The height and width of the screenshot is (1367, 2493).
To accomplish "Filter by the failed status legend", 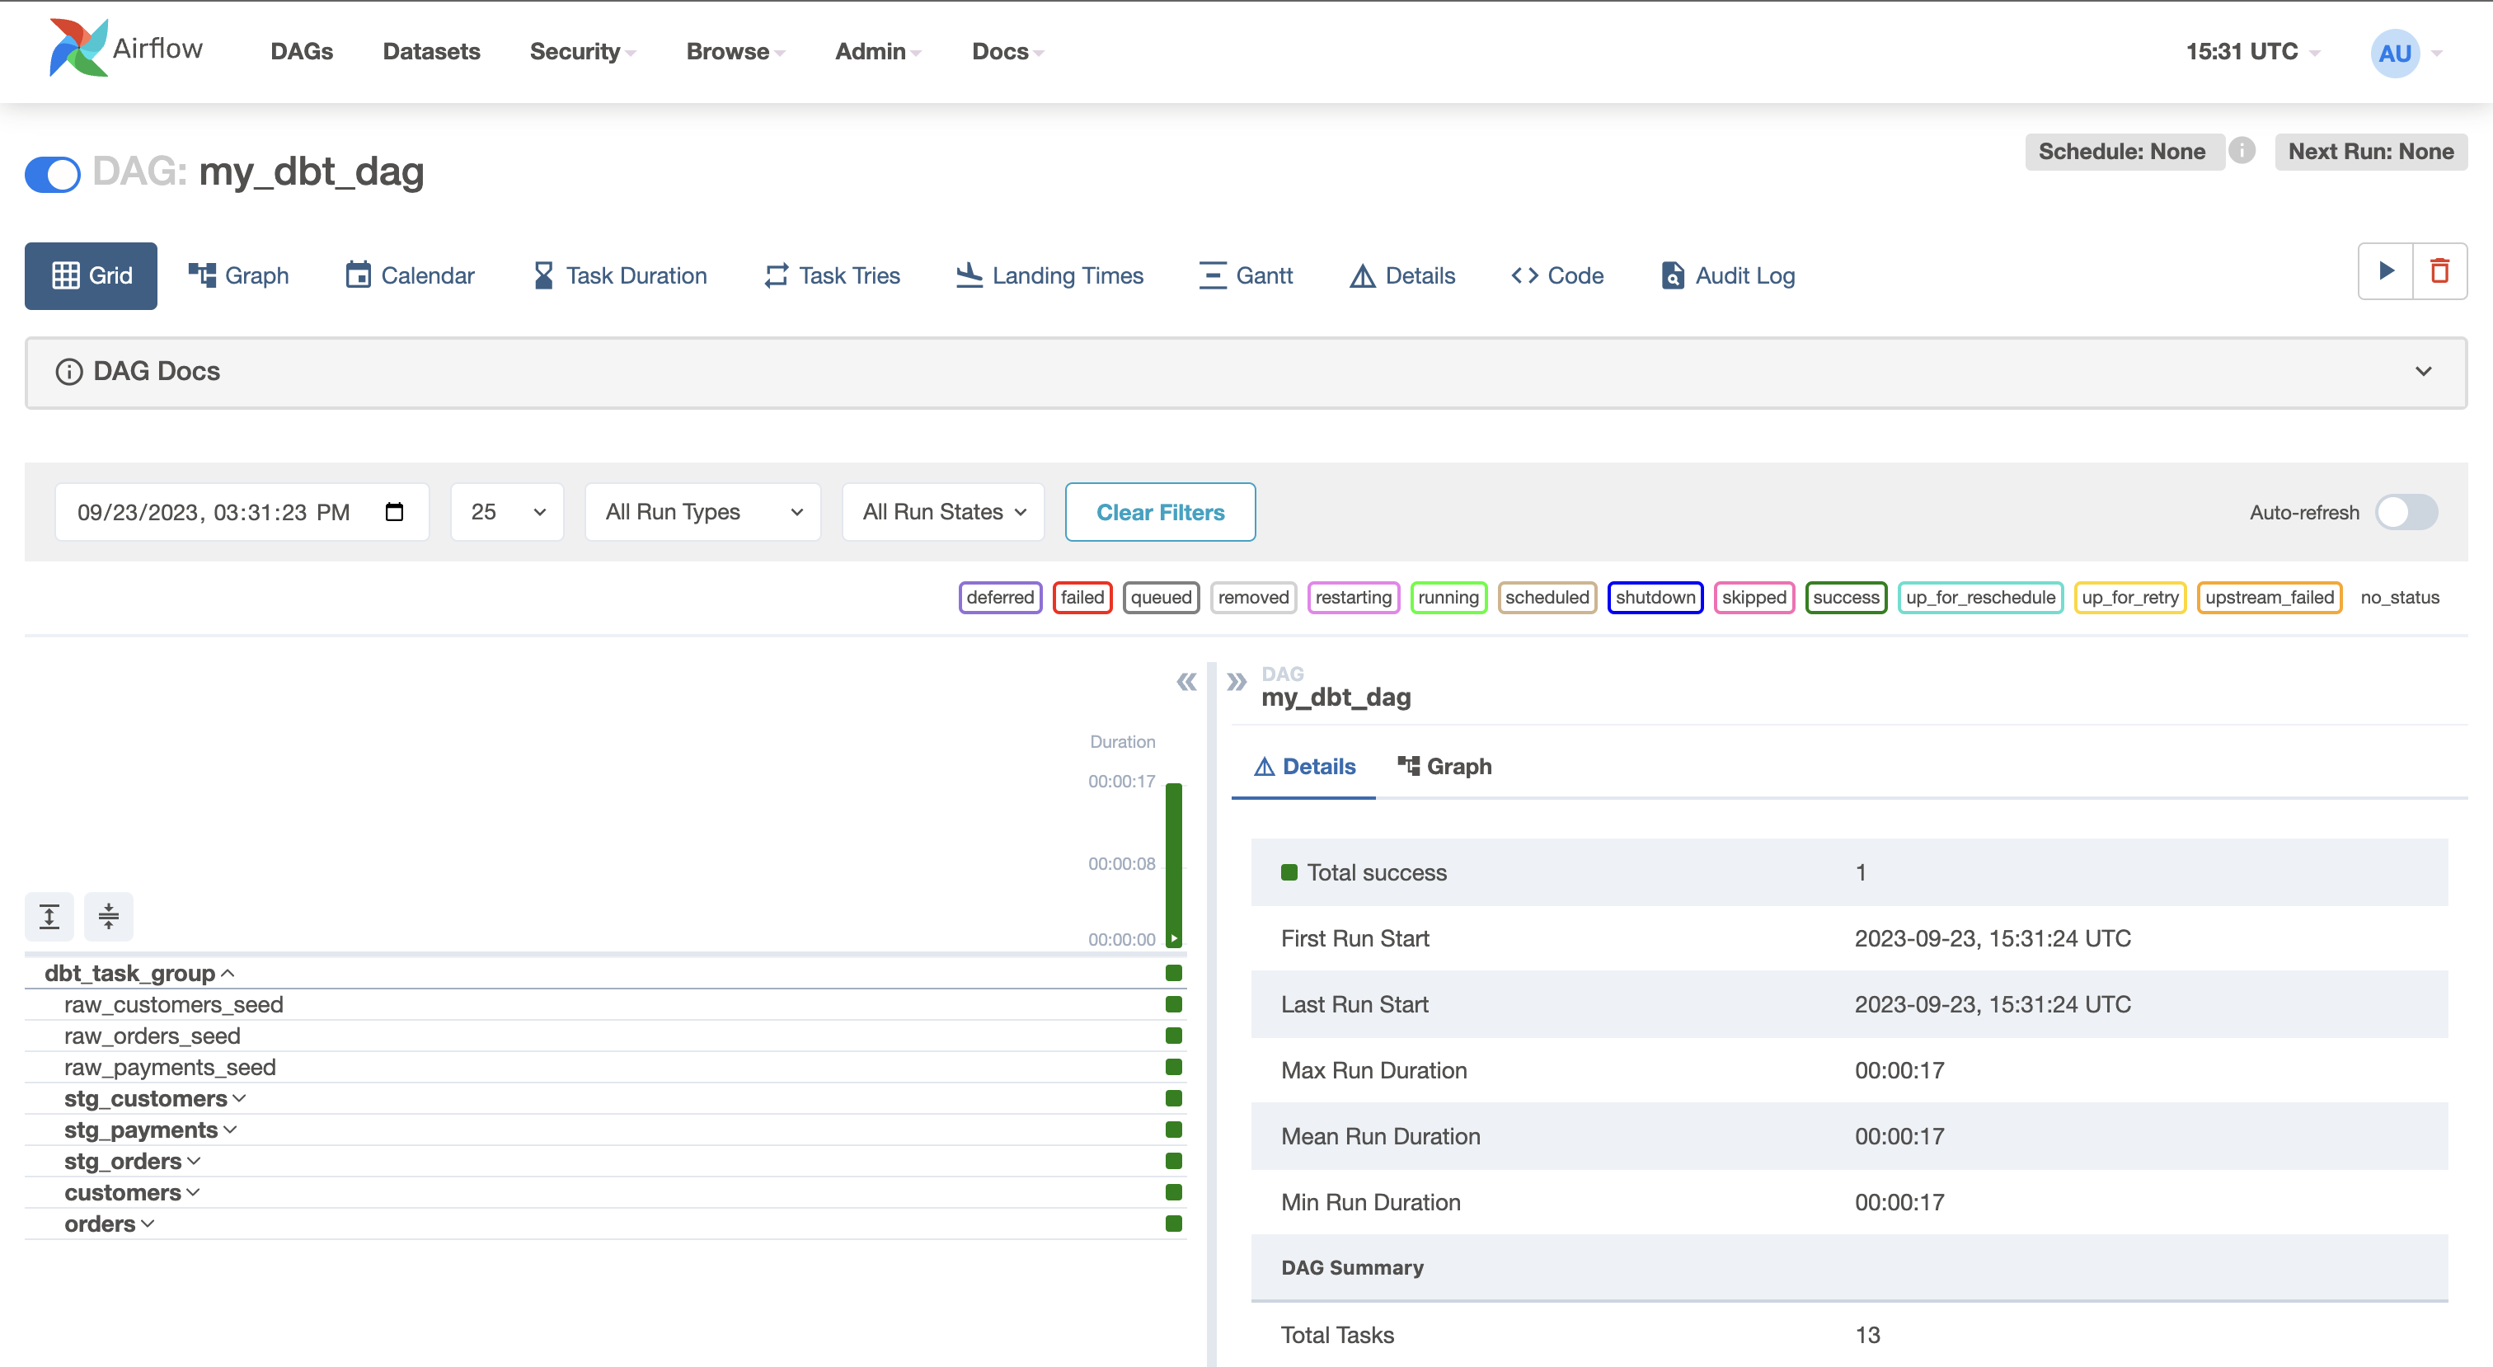I will [x=1082, y=596].
